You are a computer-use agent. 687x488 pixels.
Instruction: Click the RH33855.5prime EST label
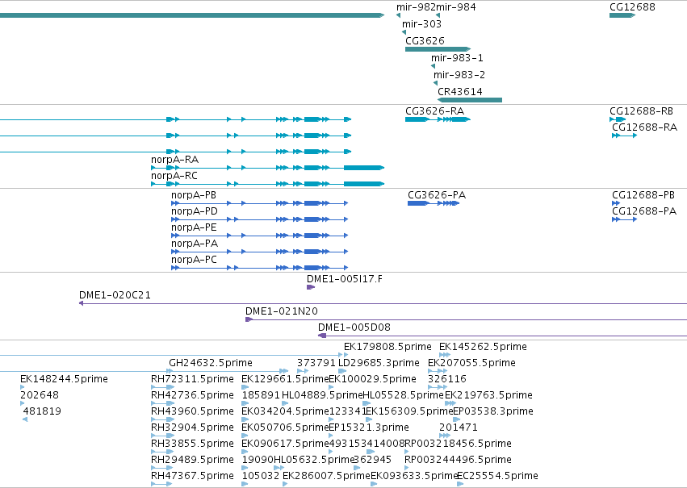pyautogui.click(x=192, y=444)
